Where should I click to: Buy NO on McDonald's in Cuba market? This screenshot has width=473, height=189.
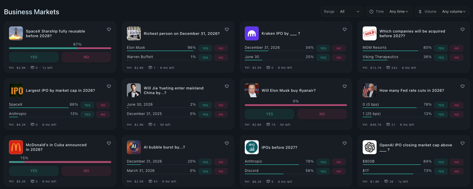click(x=86, y=171)
